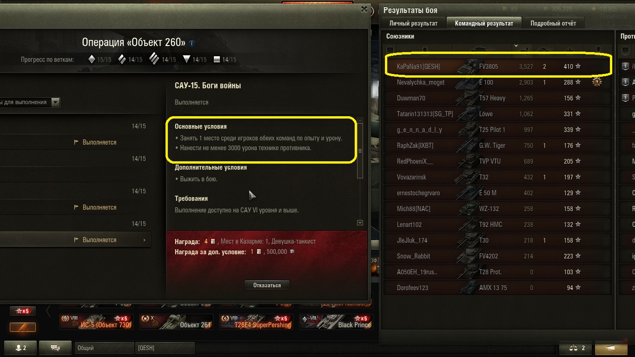The height and width of the screenshot is (357, 635).
Task: Expand the active Выполняется mission row arrow
Action: point(144,240)
